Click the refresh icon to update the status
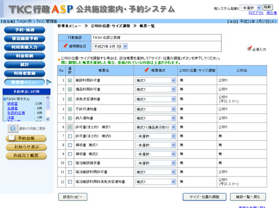 (12, 128)
